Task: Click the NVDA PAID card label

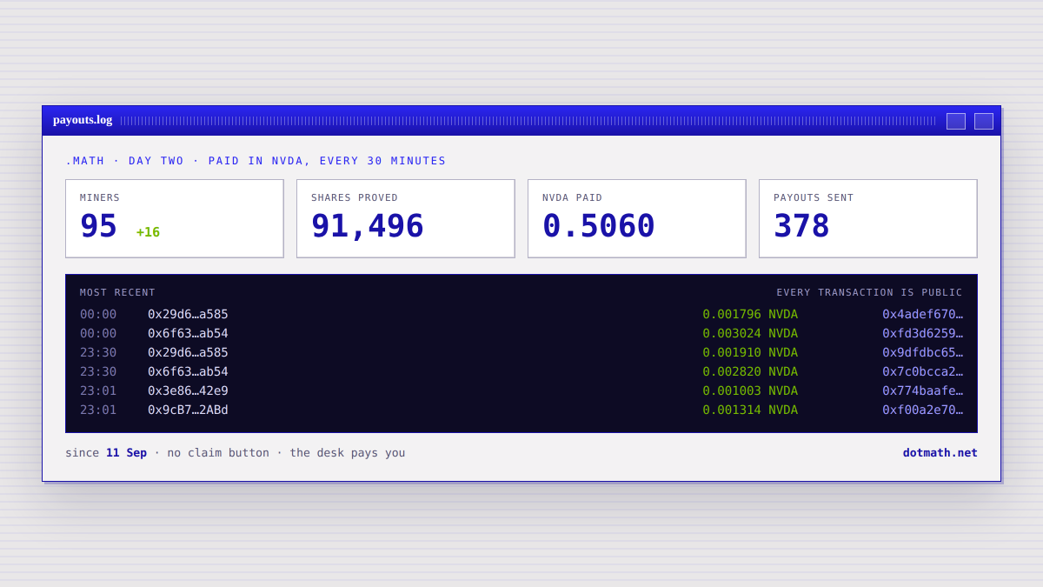Action: pyautogui.click(x=572, y=197)
